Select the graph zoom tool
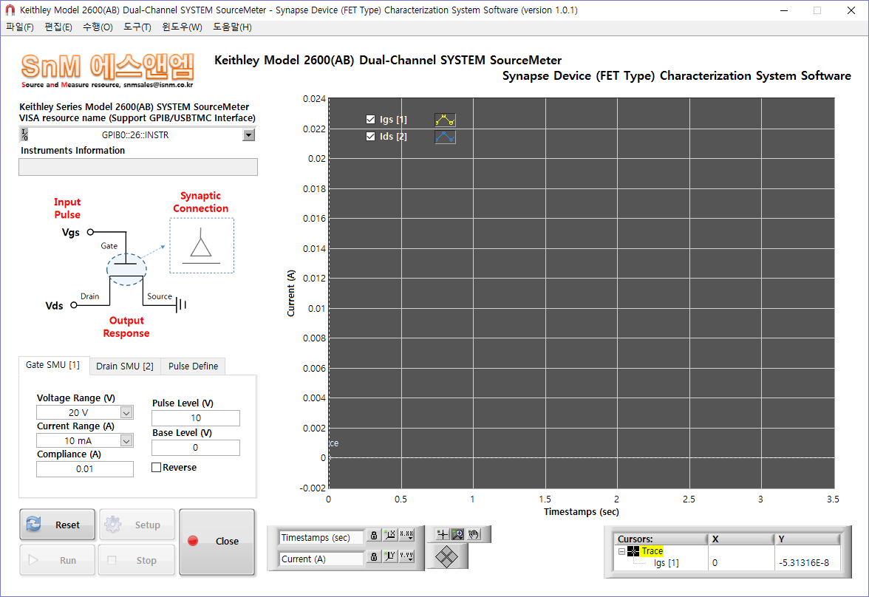Image resolution: width=869 pixels, height=597 pixels. (458, 534)
